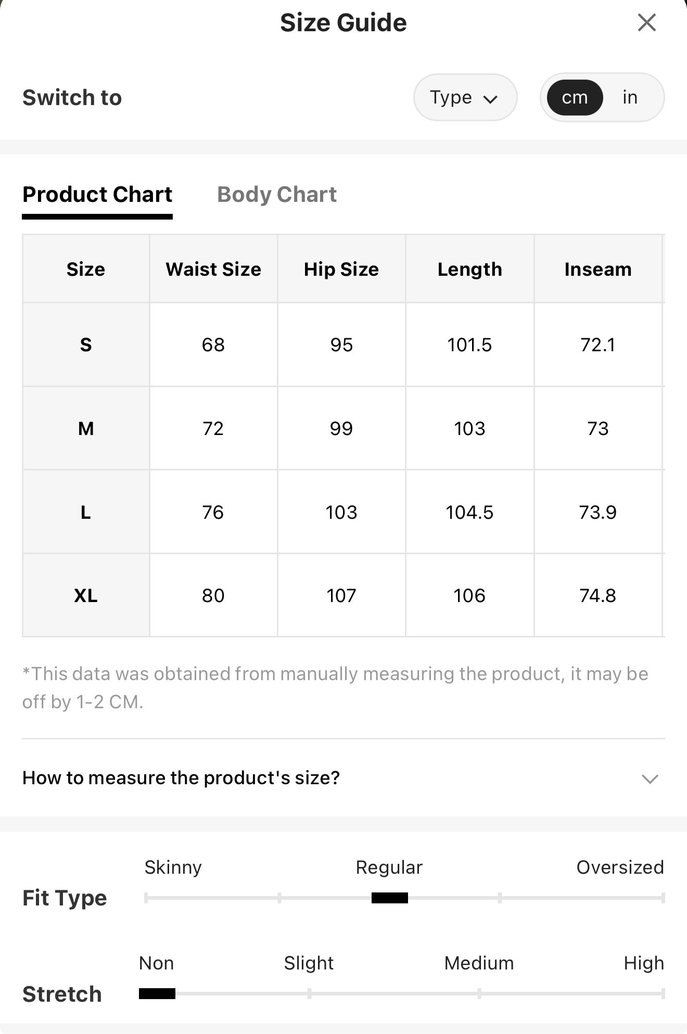
Task: Switch measurement units to inches
Action: point(630,97)
